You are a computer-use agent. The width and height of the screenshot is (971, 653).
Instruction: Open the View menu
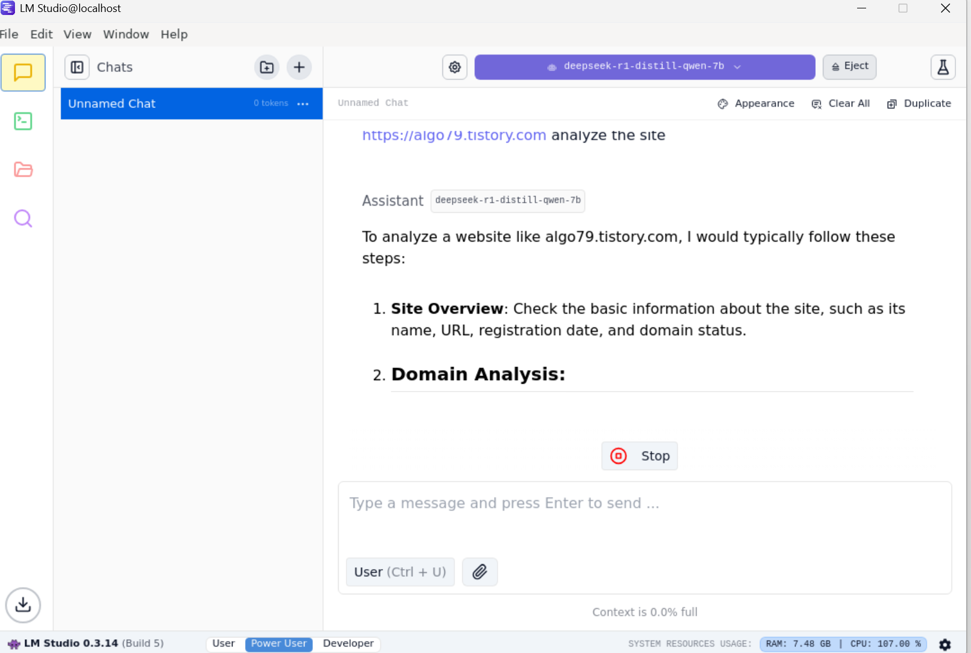click(x=77, y=34)
